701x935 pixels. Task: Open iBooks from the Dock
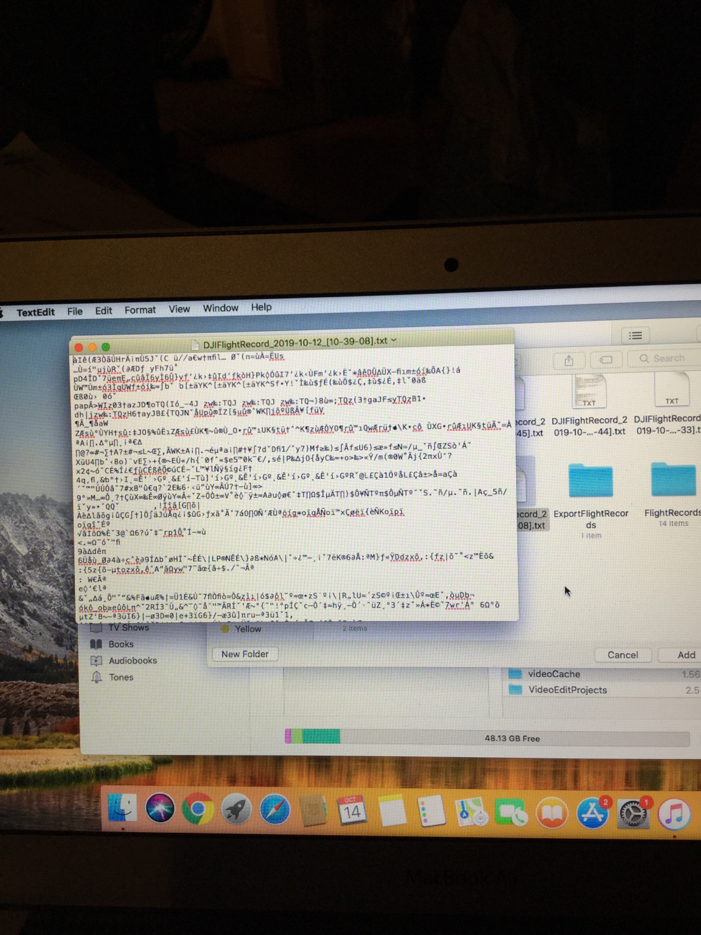click(552, 813)
